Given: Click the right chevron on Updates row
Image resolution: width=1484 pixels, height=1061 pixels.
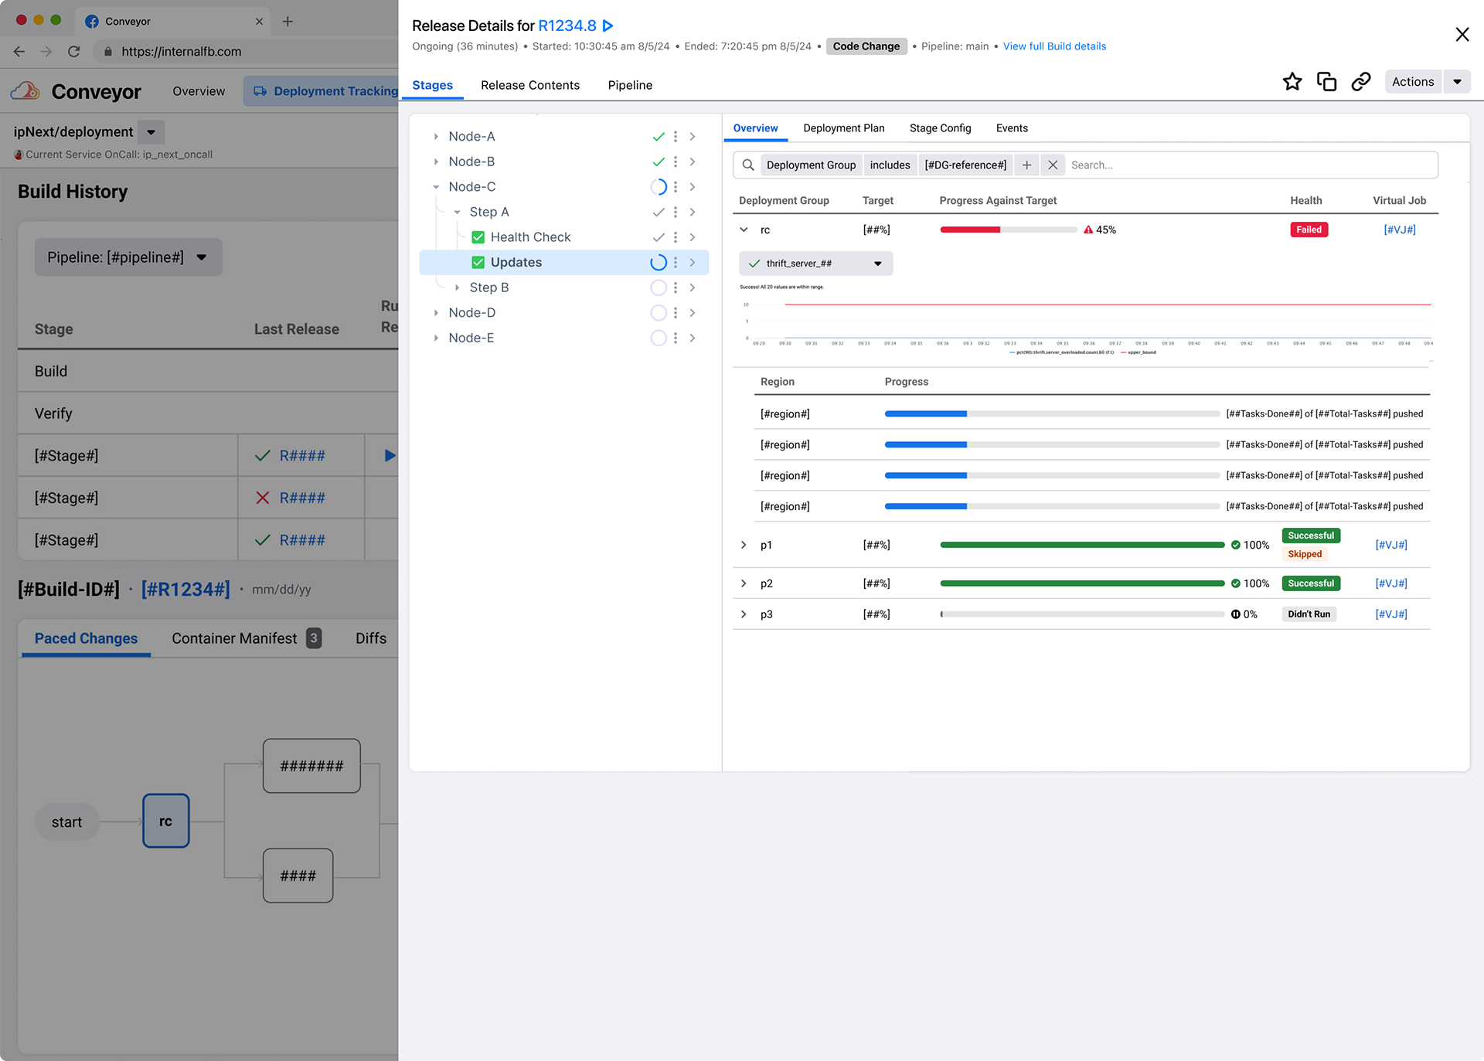Looking at the screenshot, I should tap(693, 263).
